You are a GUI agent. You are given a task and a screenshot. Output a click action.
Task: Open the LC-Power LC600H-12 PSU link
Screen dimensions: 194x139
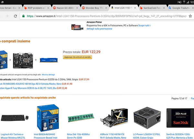(x=146, y=136)
